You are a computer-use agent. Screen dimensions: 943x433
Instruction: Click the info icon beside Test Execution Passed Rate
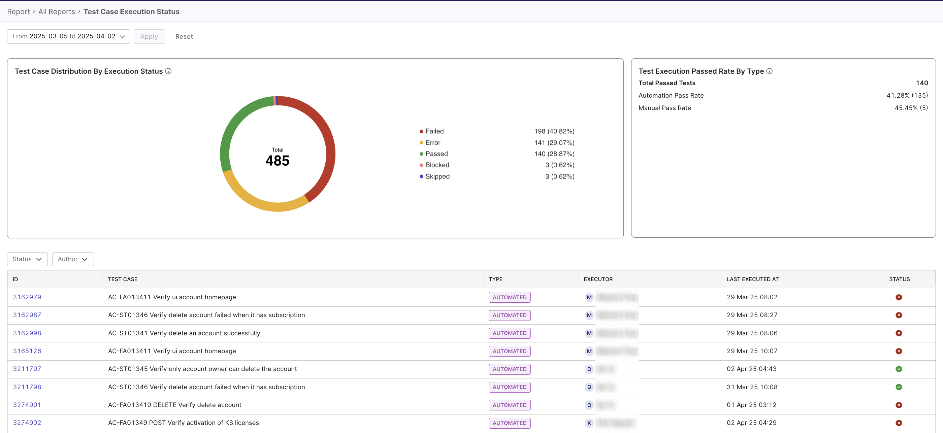[x=770, y=71]
